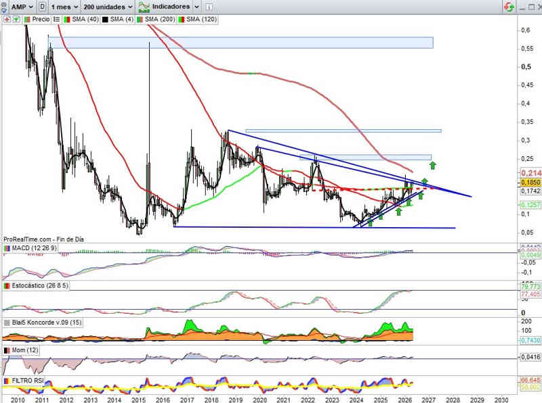Click the SMA (120) color swatch
The height and width of the screenshot is (403, 542).
[x=181, y=20]
